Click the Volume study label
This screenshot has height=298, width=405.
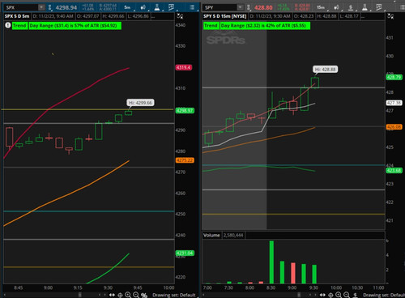[x=211, y=235]
